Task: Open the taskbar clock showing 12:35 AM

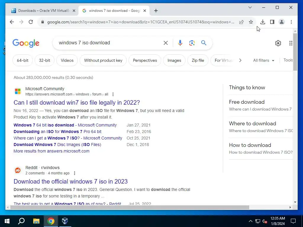Action: pos(278,221)
